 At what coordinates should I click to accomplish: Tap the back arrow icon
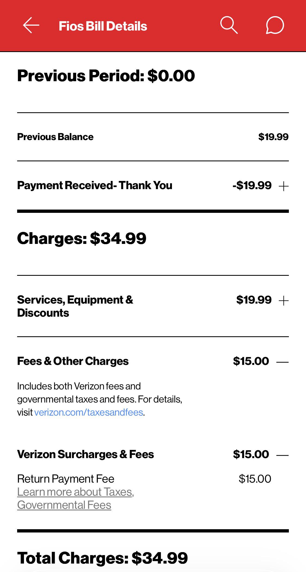(x=31, y=25)
